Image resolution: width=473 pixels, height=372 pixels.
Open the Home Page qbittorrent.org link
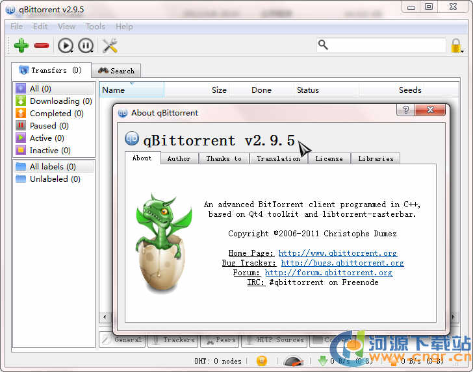(x=337, y=253)
